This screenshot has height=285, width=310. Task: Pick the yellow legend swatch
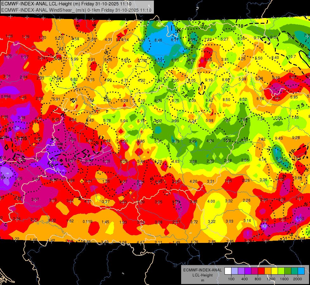tap(275, 271)
